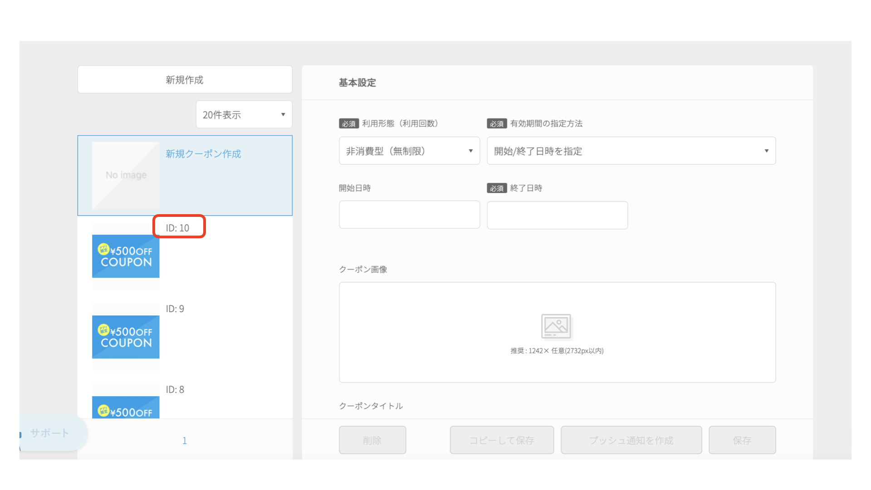The width and height of the screenshot is (871, 490).
Task: Click the サポート support chat bubble
Action: pos(50,433)
